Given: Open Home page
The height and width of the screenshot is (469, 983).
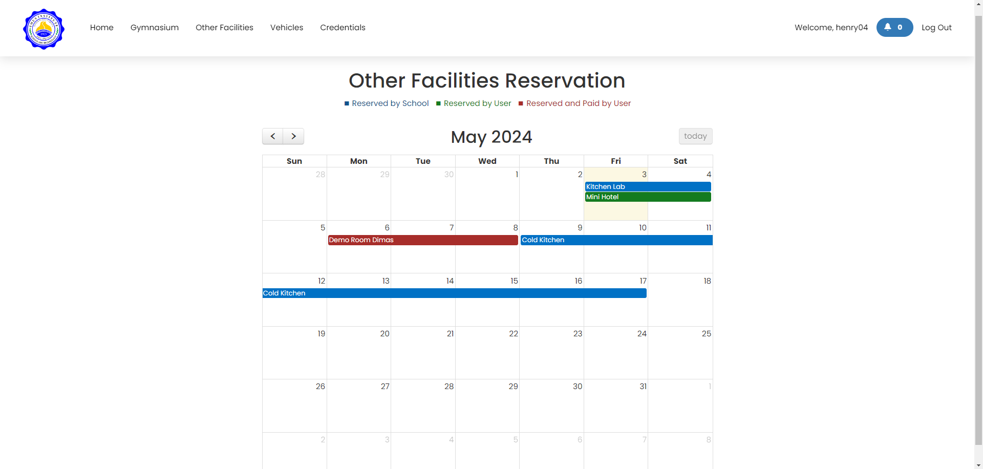Looking at the screenshot, I should (101, 28).
